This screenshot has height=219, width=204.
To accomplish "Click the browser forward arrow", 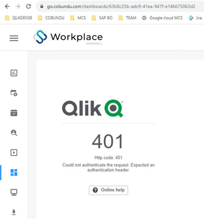I will point(18,7).
